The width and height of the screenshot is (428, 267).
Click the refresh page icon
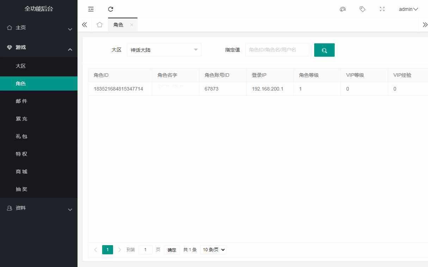(111, 9)
